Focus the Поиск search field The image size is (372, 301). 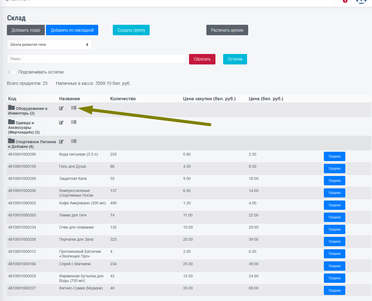tap(96, 59)
